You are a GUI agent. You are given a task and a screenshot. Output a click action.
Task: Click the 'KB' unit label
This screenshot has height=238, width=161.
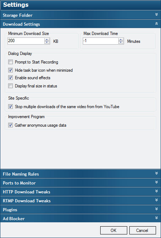tap(56, 41)
